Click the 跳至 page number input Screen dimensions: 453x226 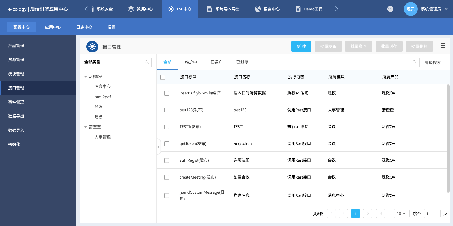coord(432,214)
